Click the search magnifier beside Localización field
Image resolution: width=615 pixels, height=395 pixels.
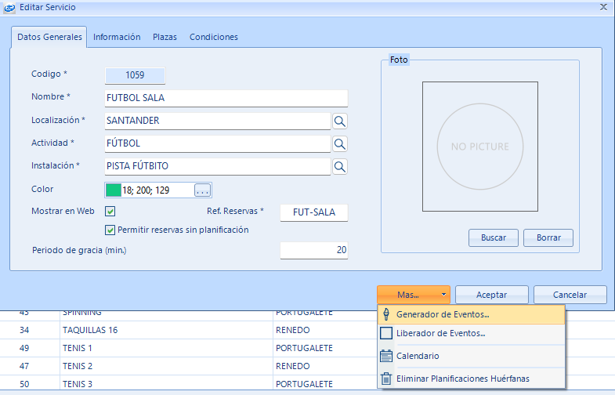(x=340, y=121)
